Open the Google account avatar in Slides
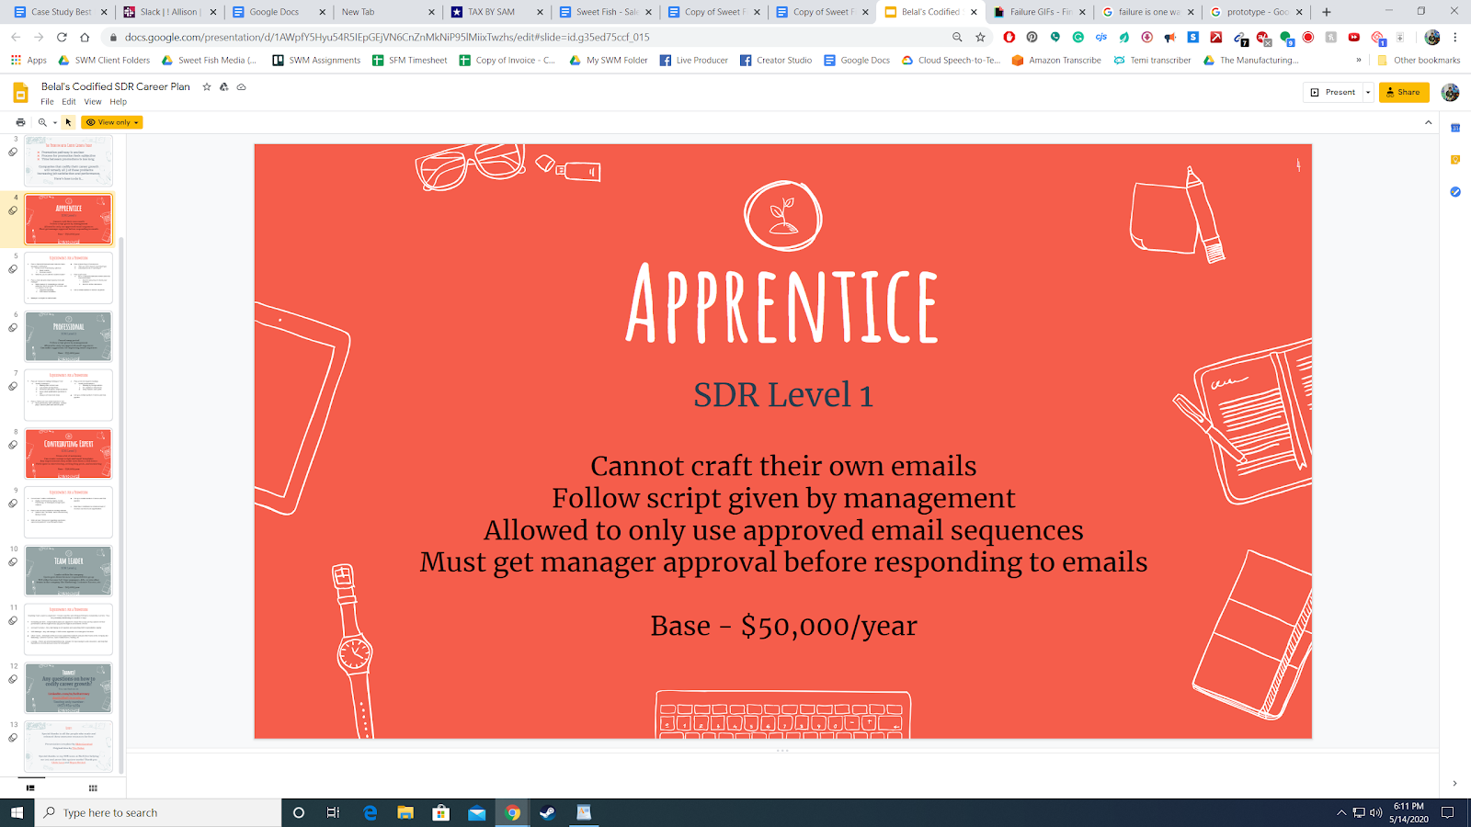 (1451, 92)
